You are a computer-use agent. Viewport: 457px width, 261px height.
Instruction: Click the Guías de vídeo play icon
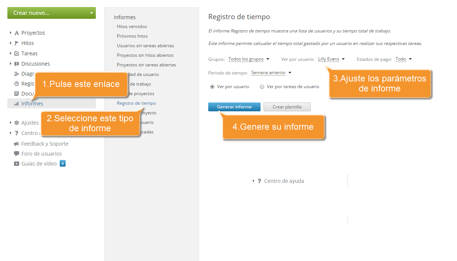tap(17, 164)
